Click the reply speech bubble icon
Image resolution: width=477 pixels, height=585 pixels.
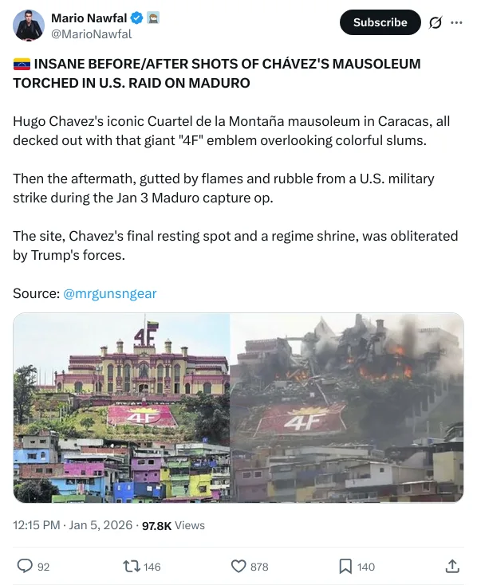[x=25, y=566]
